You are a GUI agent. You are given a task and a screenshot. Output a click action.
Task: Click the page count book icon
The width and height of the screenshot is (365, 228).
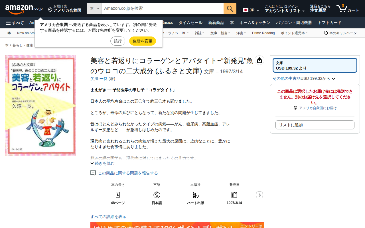[x=118, y=195]
